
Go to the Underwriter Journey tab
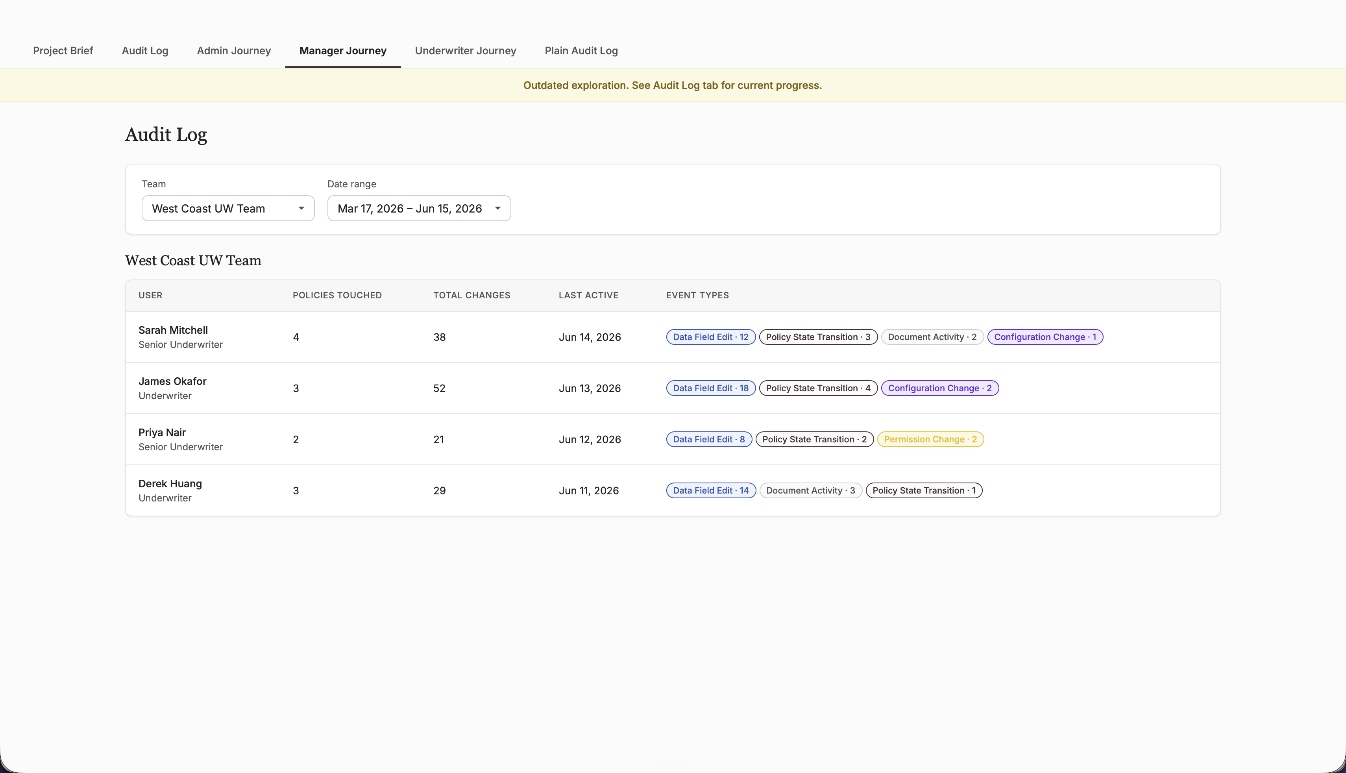point(466,50)
